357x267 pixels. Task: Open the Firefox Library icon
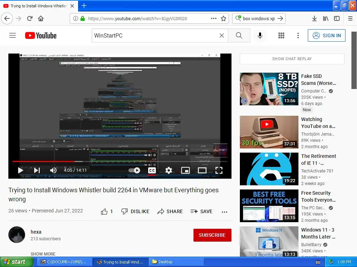326,18
